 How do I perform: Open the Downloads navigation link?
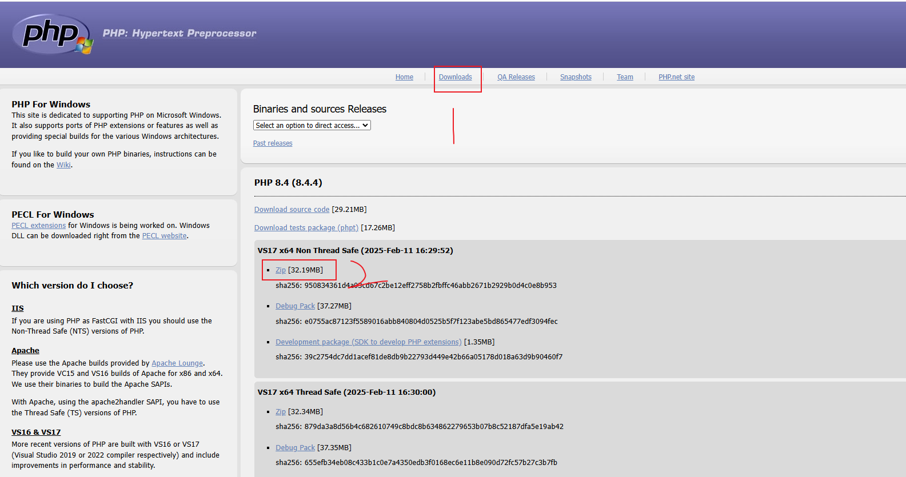coord(455,77)
